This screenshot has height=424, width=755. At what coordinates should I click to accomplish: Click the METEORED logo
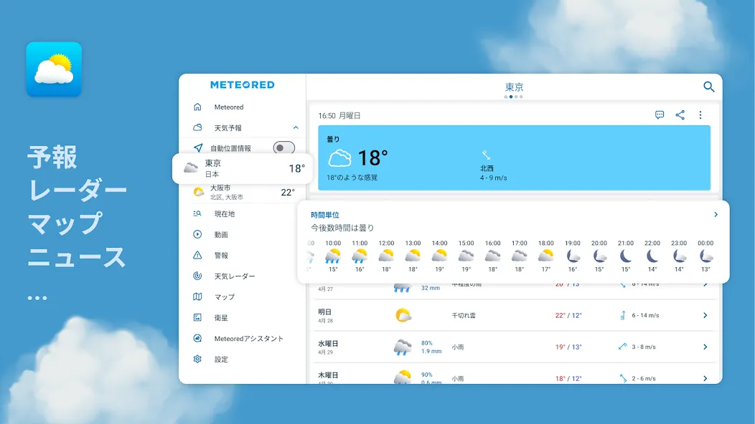242,85
